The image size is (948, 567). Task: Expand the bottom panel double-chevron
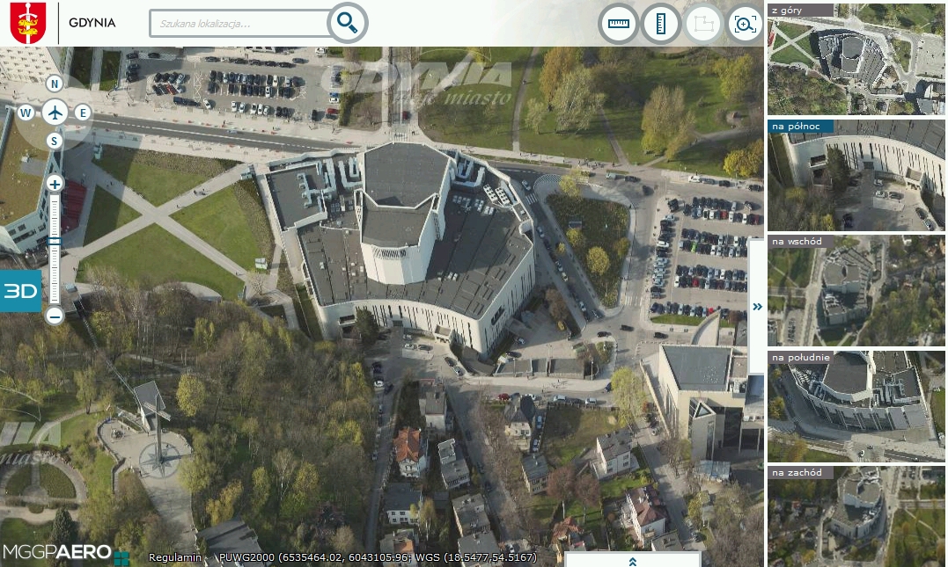click(x=632, y=560)
